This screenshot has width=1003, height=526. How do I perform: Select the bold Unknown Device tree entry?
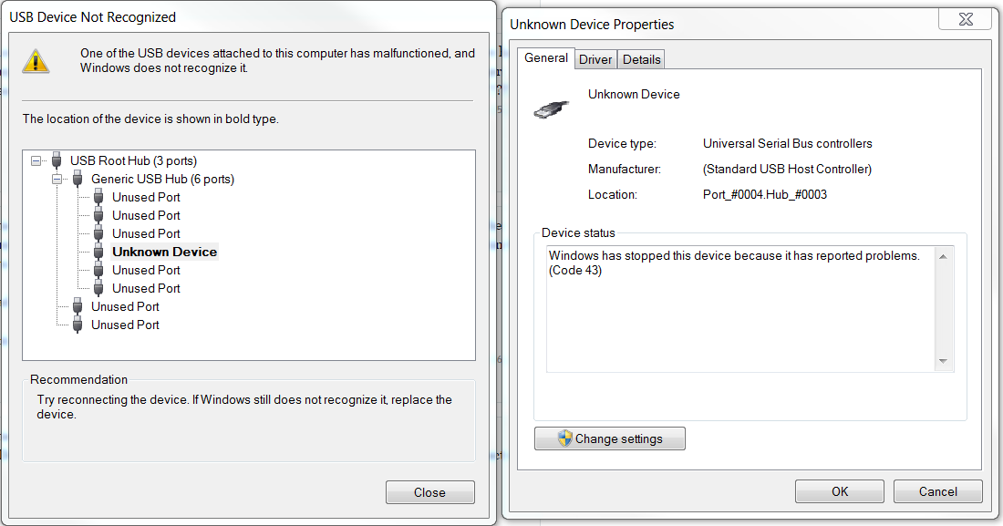164,252
